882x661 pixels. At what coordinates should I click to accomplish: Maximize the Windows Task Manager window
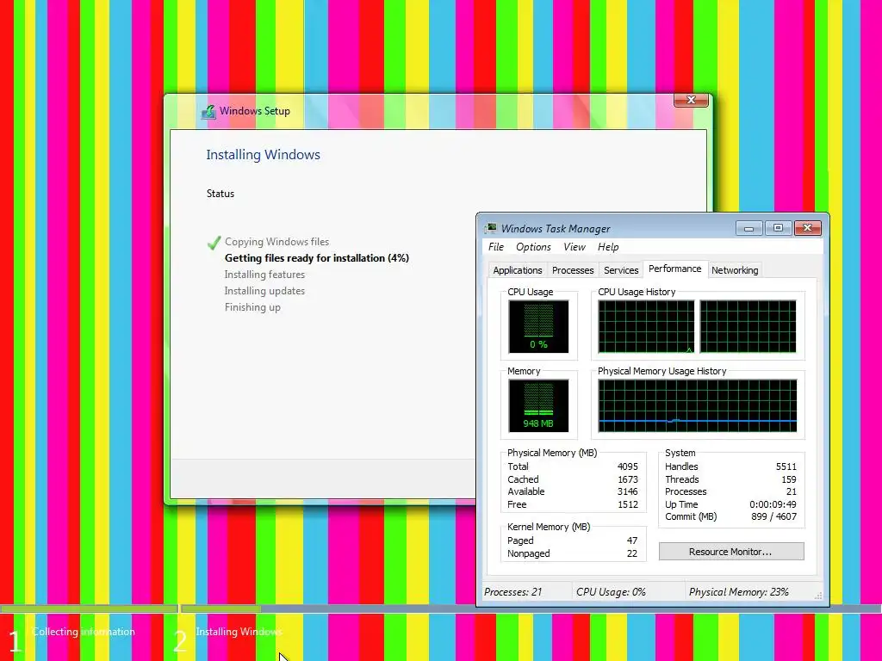(x=778, y=228)
